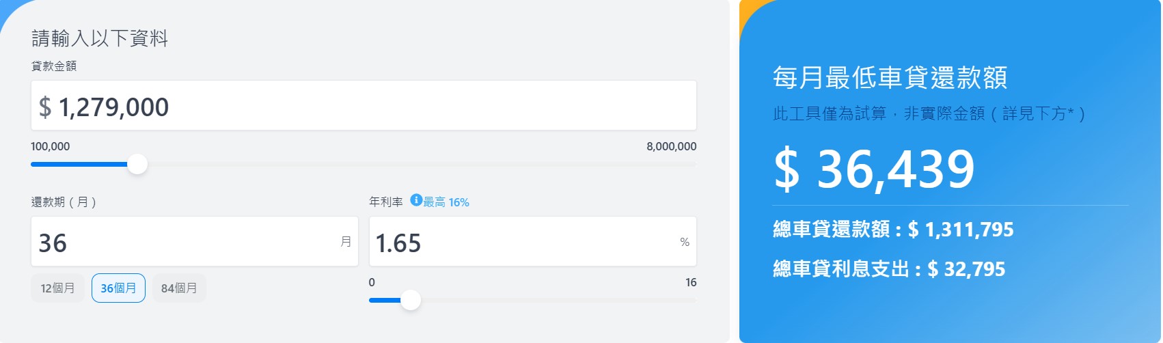Click the loan amount input showing 1,279,000
The width and height of the screenshot is (1163, 343).
pyautogui.click(x=364, y=106)
